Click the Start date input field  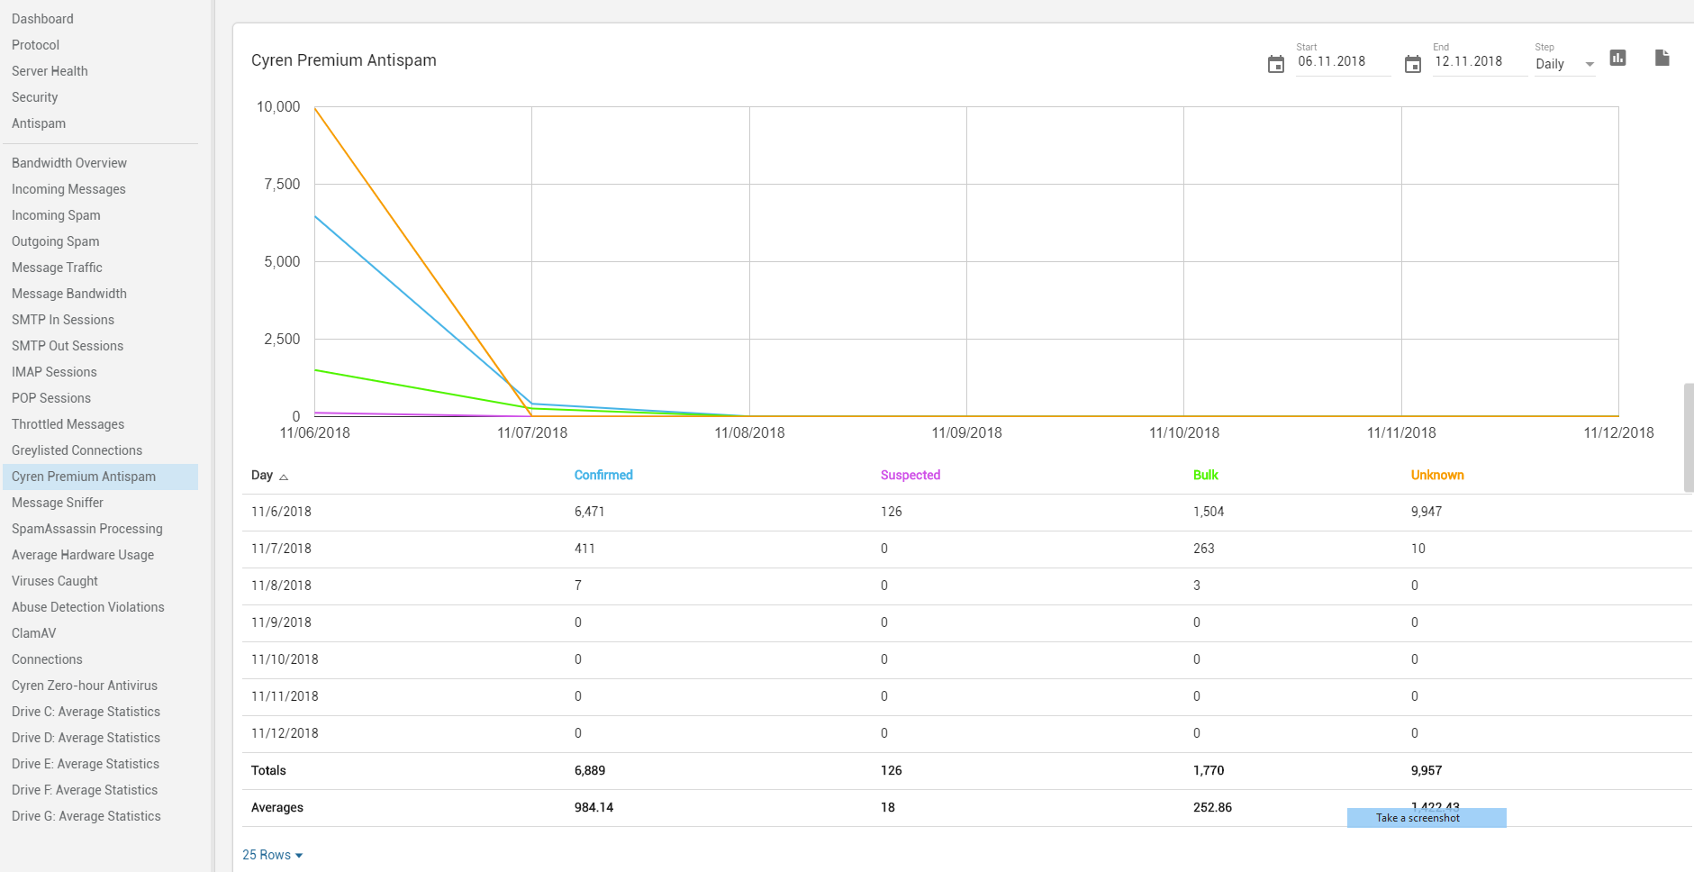pos(1342,62)
